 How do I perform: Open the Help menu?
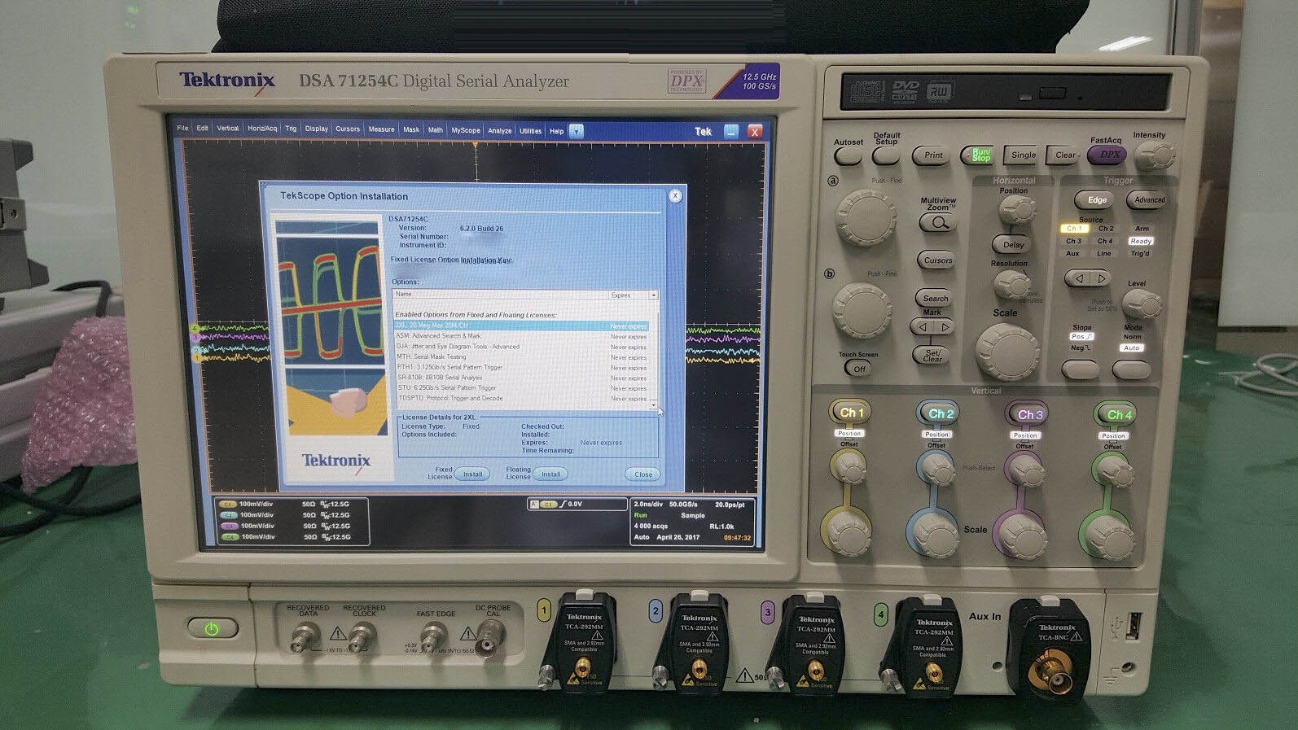tap(556, 131)
